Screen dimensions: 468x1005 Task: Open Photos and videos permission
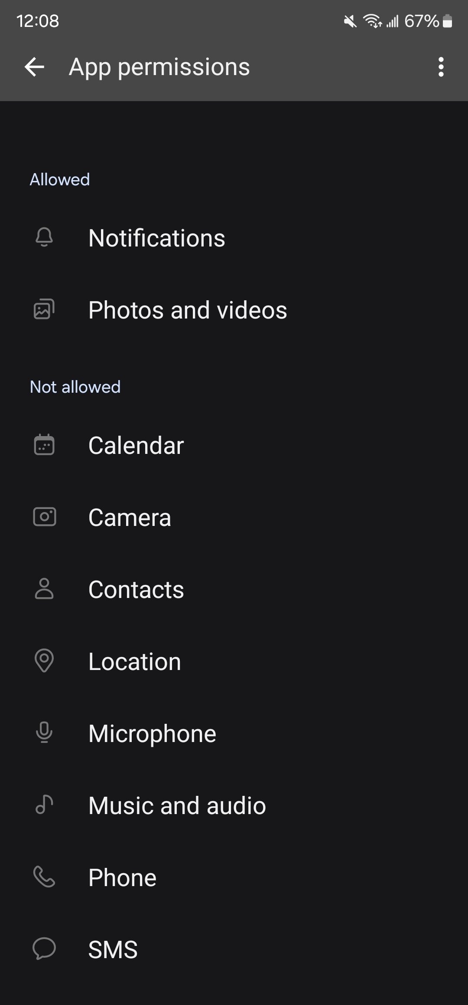tap(234, 310)
